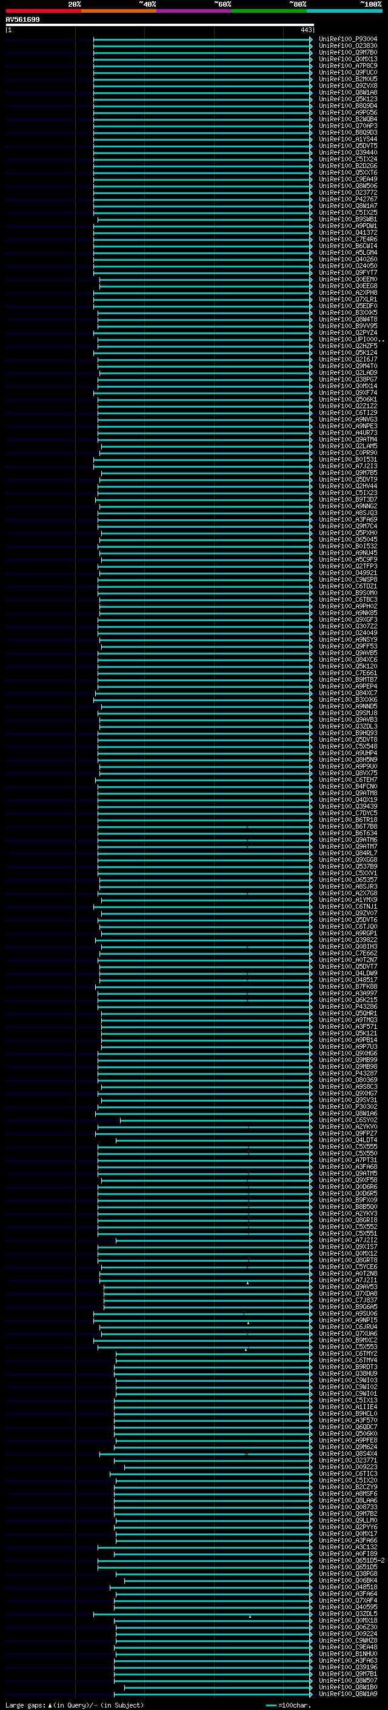388x1710 pixels.
Task: Click hit label UniRef100_Q41372
Action: 348,232
